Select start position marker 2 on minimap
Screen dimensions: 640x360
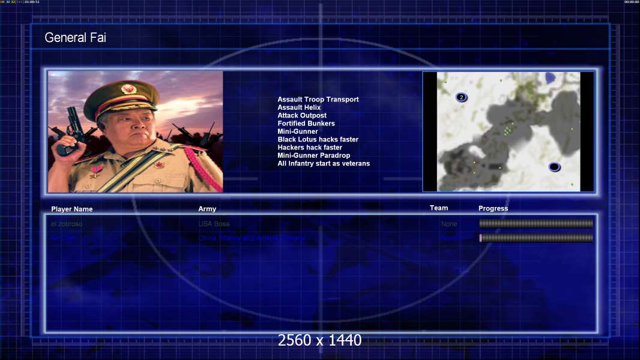pyautogui.click(x=461, y=97)
